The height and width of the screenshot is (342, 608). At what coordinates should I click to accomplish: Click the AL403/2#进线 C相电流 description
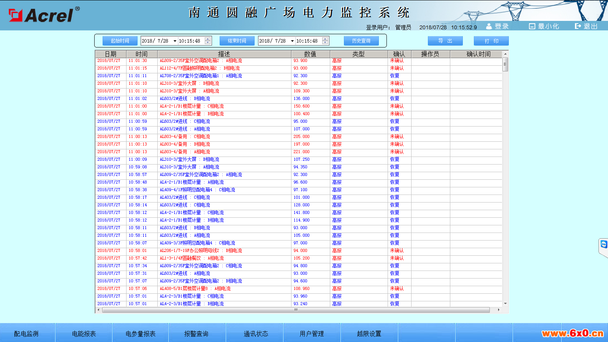tap(185, 198)
